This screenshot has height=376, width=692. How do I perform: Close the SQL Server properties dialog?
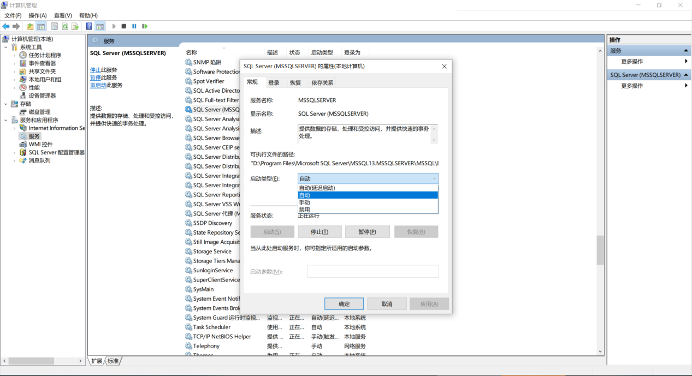pyautogui.click(x=444, y=66)
